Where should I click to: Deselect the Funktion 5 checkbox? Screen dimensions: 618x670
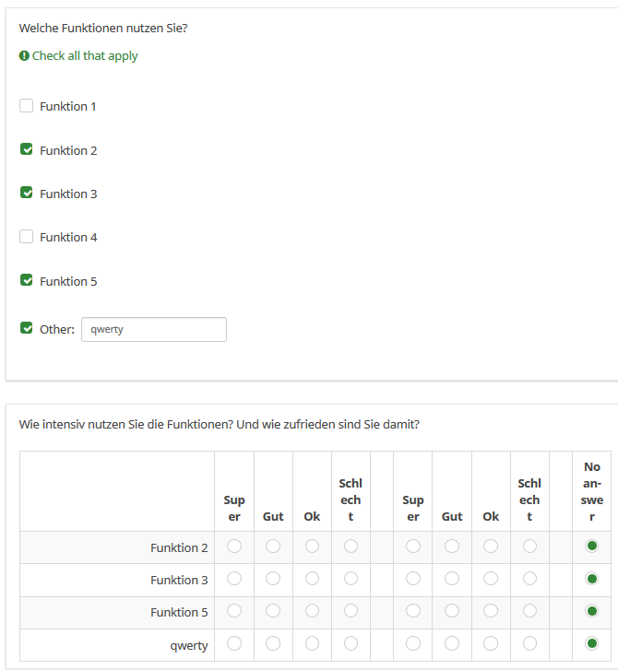[27, 280]
